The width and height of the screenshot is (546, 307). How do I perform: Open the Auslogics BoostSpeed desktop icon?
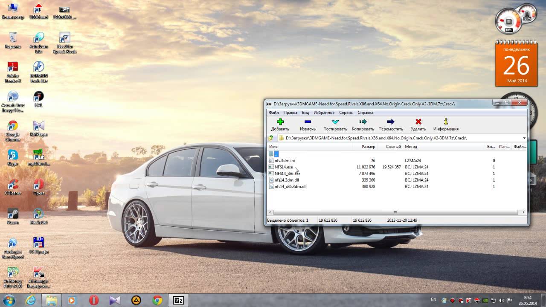13,249
